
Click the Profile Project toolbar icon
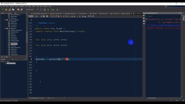[x=57, y=10]
